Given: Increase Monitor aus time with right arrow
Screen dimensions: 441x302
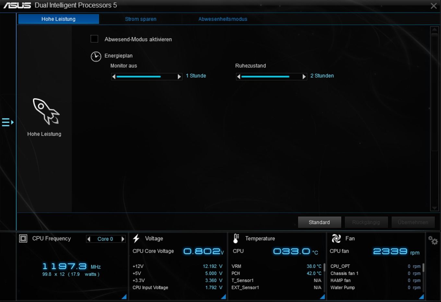Looking at the screenshot, I should coord(179,77).
